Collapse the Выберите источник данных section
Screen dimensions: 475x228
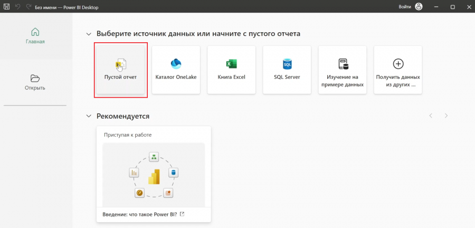pyautogui.click(x=89, y=34)
